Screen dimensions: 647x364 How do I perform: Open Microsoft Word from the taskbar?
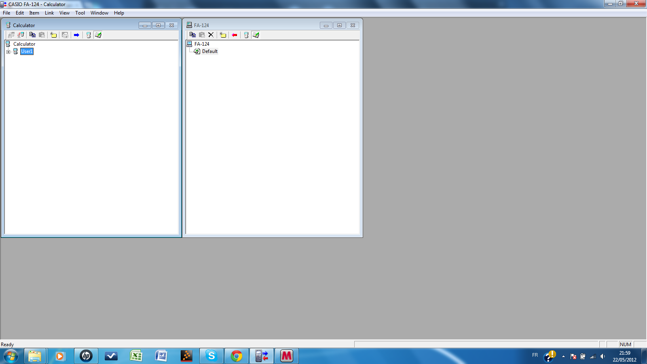coord(161,356)
